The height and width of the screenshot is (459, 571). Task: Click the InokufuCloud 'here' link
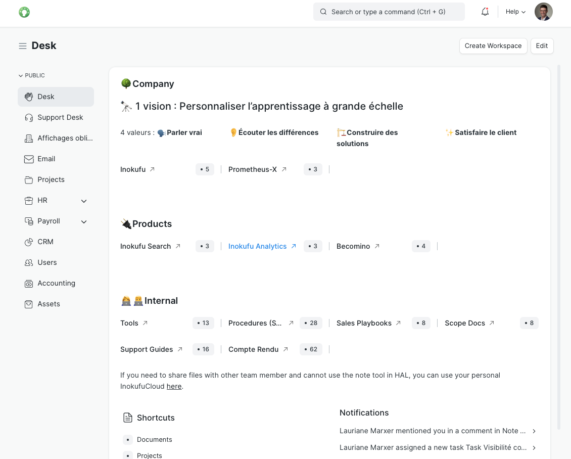(174, 386)
